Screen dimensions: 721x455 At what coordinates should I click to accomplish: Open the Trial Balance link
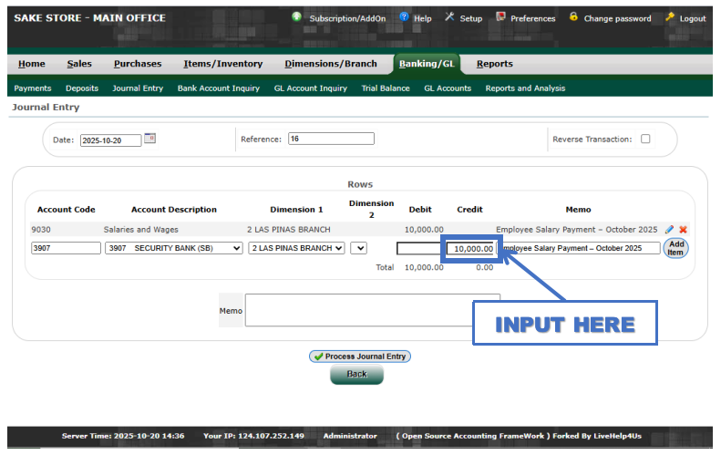pos(385,88)
